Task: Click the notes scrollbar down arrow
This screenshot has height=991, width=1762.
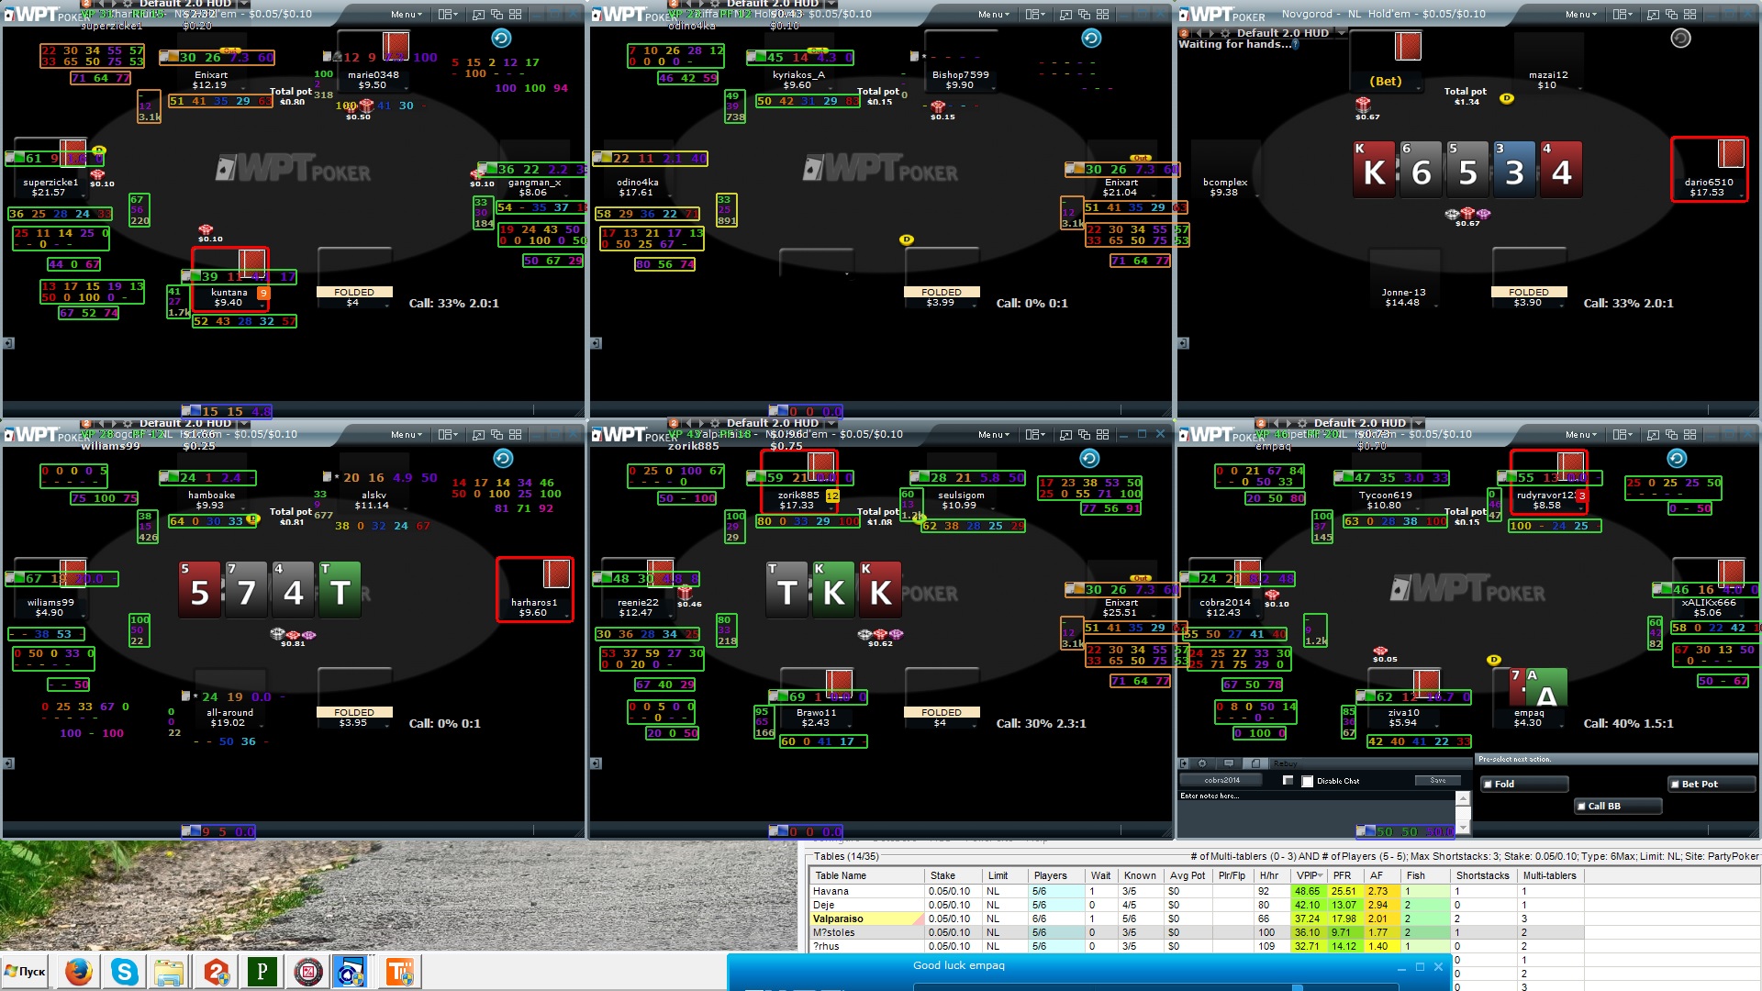Action: tap(1463, 830)
